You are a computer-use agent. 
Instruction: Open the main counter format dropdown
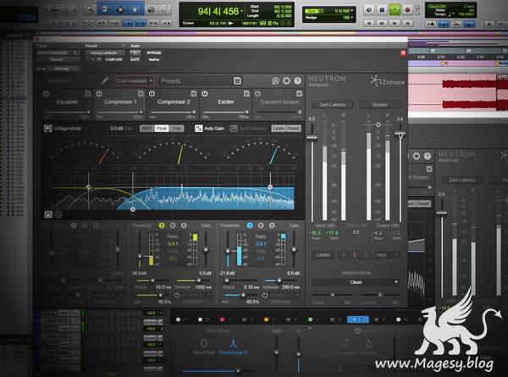tap(241, 11)
